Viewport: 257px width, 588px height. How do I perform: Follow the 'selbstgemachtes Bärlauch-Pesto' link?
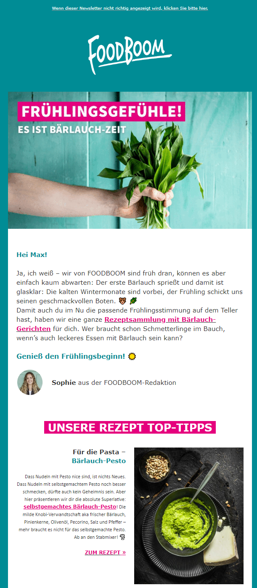70,506
